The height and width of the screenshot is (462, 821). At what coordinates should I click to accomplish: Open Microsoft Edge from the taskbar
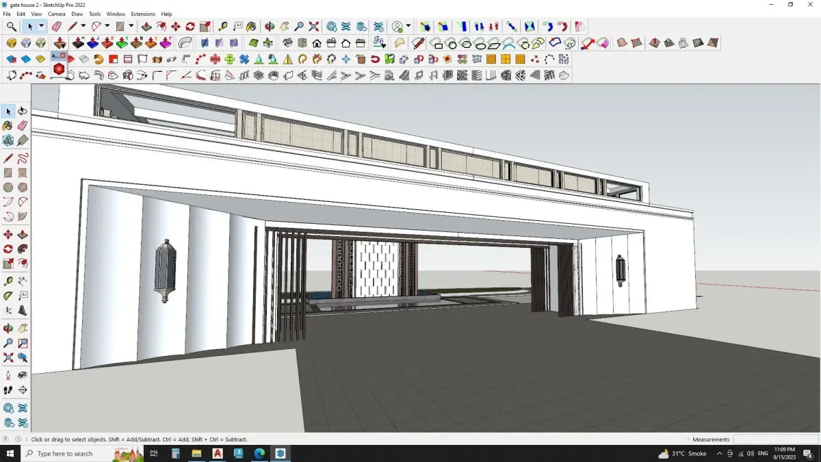coord(259,454)
